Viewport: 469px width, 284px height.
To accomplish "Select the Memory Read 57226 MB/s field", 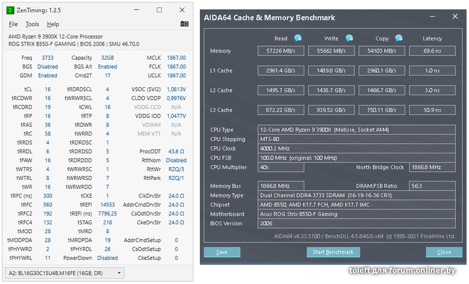I will (281, 51).
